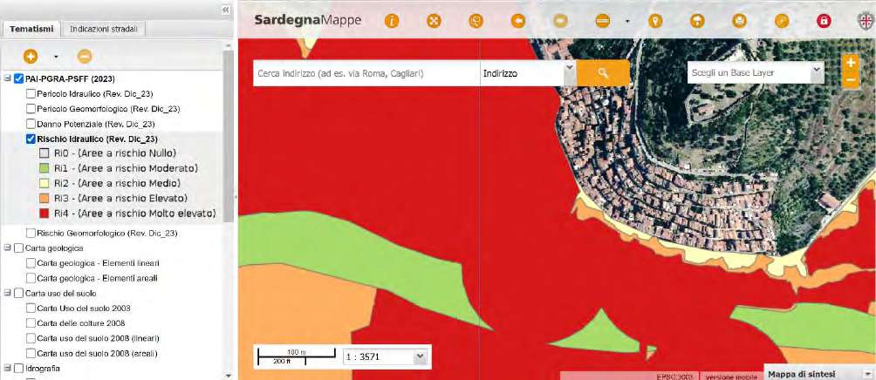Click the red padlock login icon
The height and width of the screenshot is (380, 876).
[x=822, y=20]
